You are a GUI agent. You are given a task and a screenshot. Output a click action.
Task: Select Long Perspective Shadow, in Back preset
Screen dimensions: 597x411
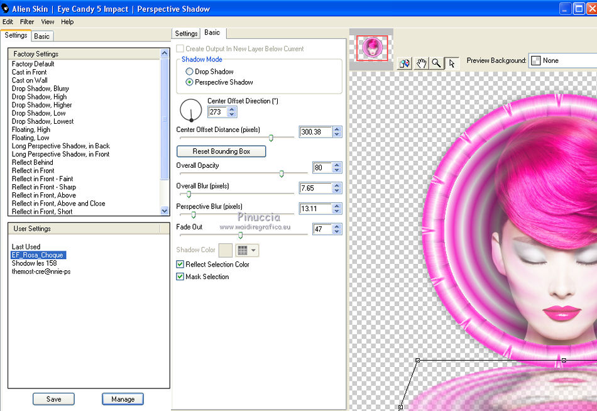[x=61, y=146]
